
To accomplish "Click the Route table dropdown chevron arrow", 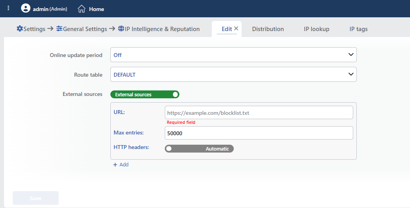I will point(351,74).
